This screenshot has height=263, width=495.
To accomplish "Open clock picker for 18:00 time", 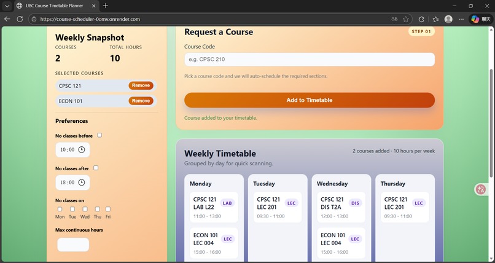I will [82, 182].
